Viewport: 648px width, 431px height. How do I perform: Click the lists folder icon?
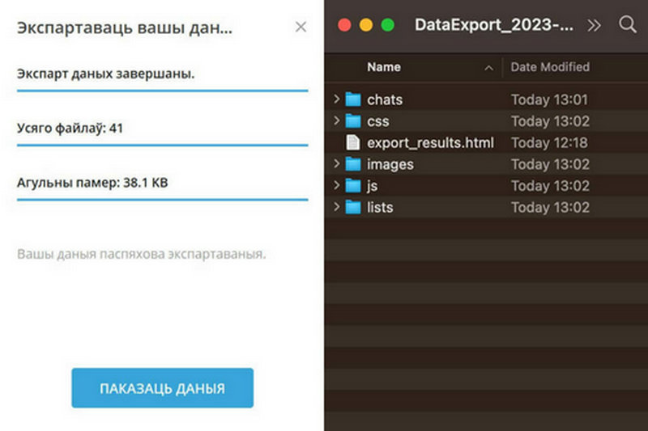[x=352, y=207]
